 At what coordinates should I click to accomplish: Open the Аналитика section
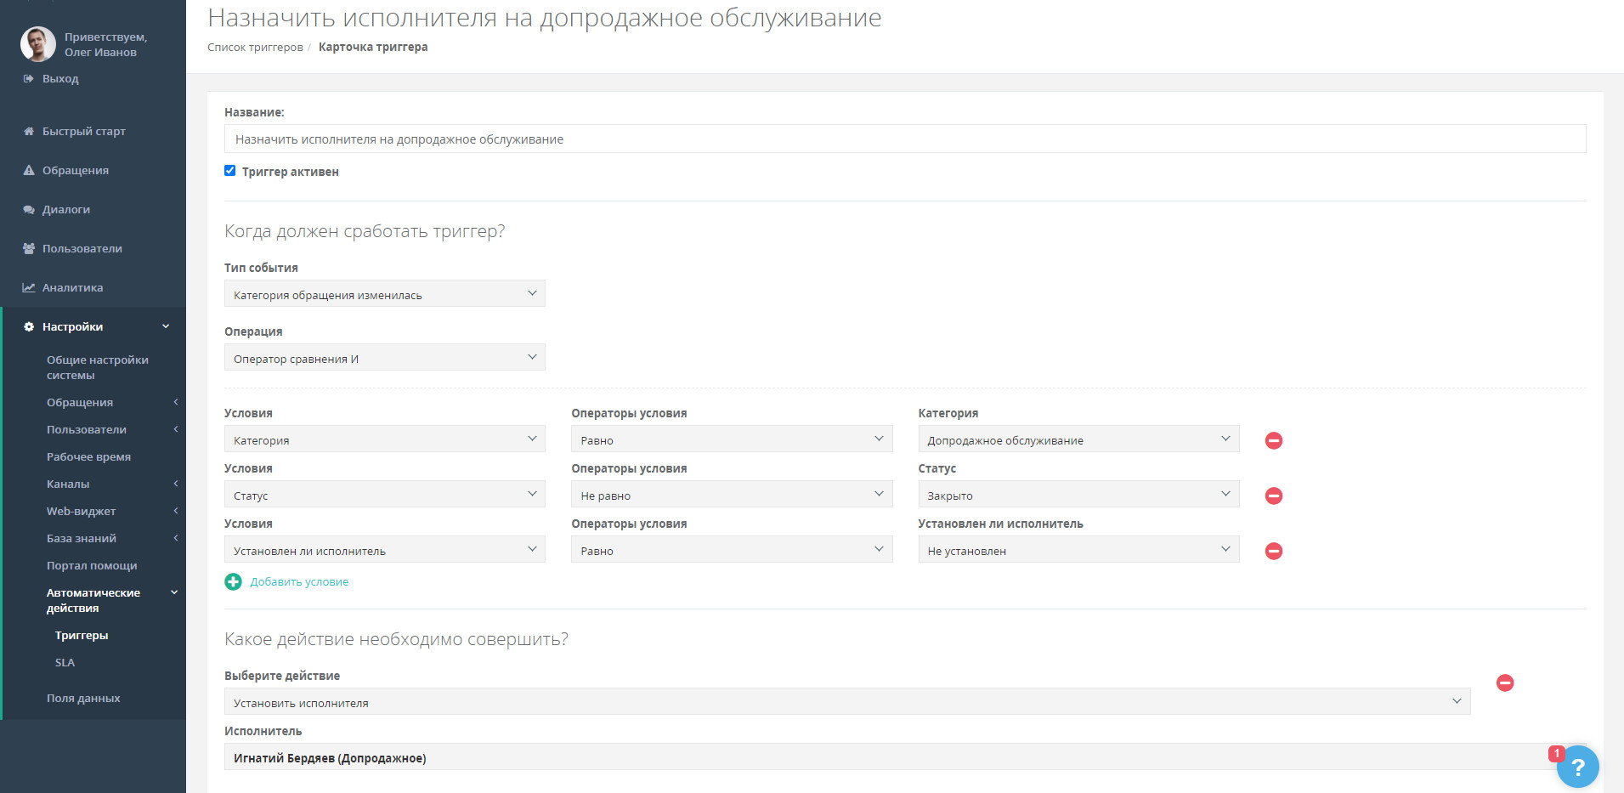point(73,287)
